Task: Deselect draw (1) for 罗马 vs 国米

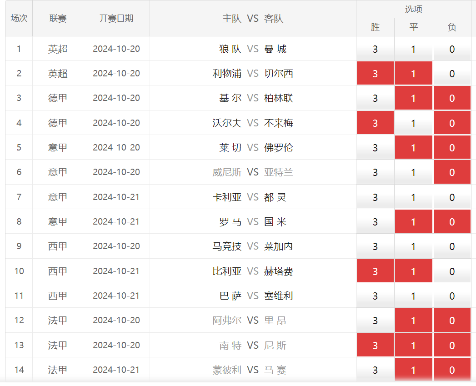Action: pyautogui.click(x=413, y=221)
